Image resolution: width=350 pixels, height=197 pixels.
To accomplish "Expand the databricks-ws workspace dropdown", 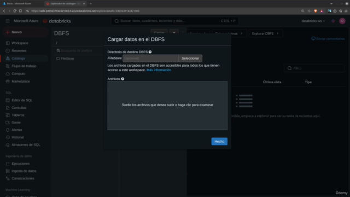I will [x=313, y=21].
